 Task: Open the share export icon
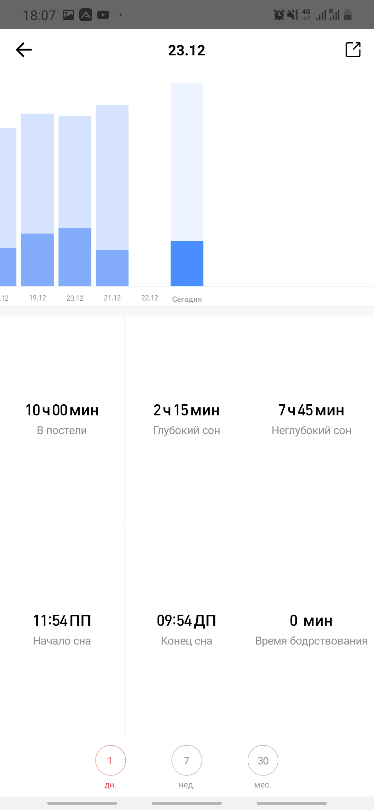[x=353, y=50]
